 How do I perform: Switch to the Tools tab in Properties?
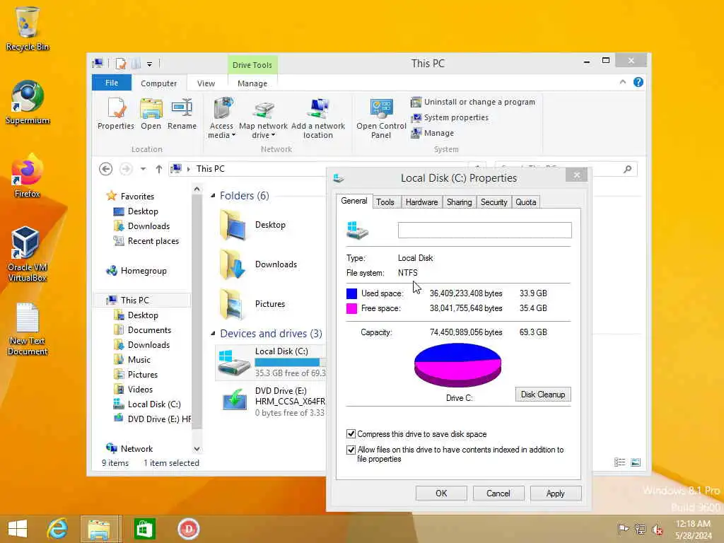(385, 202)
